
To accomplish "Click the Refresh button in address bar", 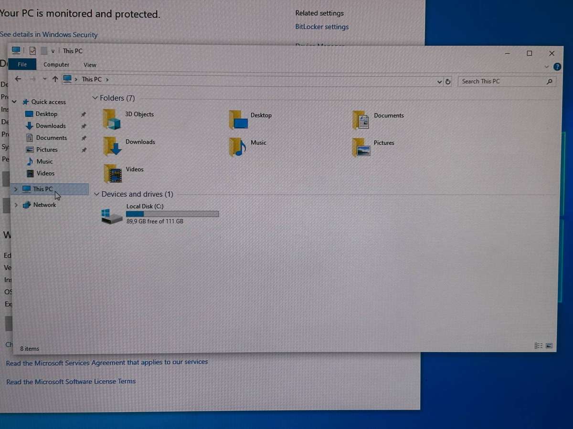I will click(x=448, y=82).
